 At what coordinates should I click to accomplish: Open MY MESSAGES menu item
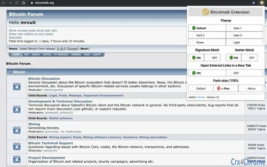[61, 55]
